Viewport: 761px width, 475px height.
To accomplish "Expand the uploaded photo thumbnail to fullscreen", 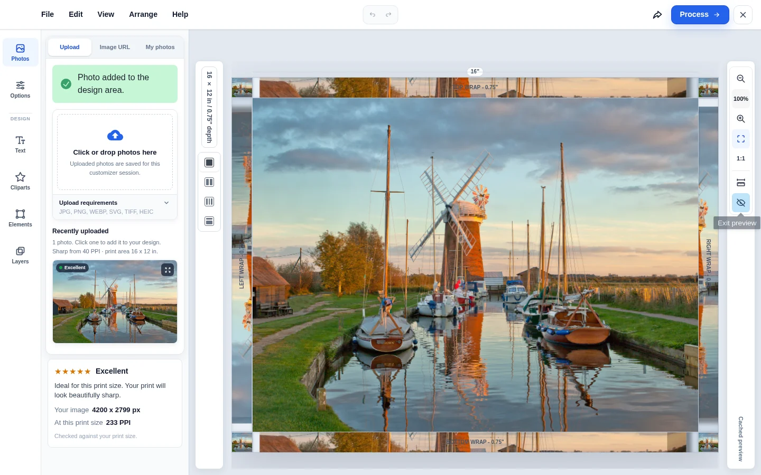I will pyautogui.click(x=168, y=270).
